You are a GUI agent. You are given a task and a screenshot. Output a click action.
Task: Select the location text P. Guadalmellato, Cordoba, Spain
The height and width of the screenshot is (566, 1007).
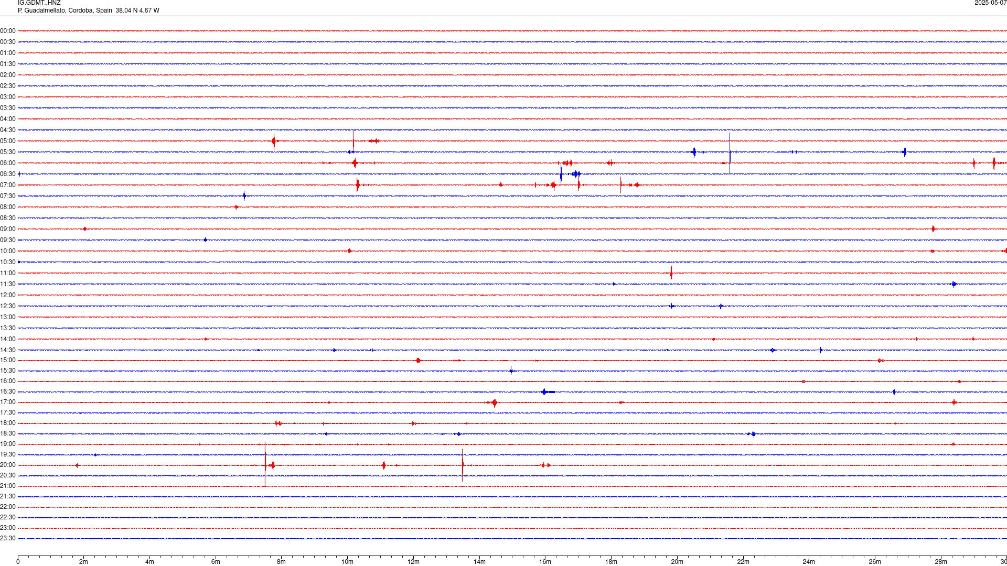pos(65,10)
